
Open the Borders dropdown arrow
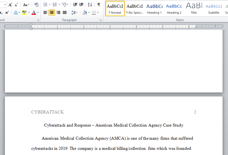[98, 13]
